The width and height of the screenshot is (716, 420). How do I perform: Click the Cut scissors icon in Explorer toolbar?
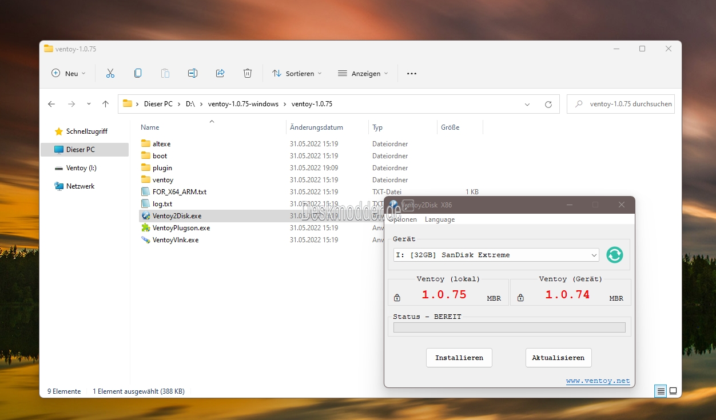110,73
